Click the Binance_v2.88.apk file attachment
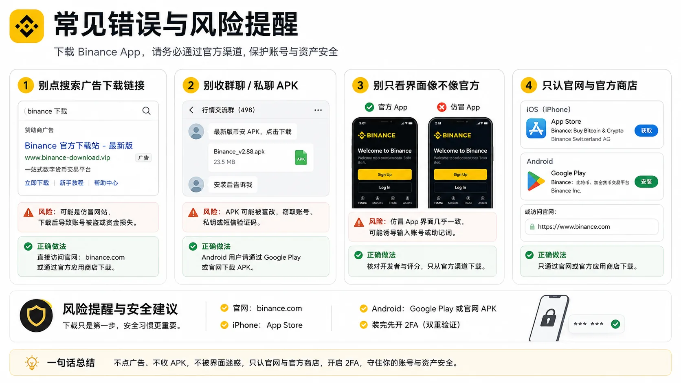681x383 pixels. pyautogui.click(x=261, y=157)
